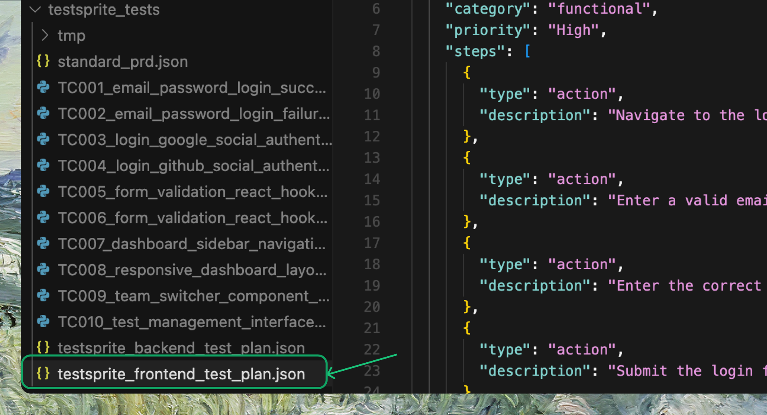The width and height of the screenshot is (767, 415).
Task: Click closing brace on line 12
Action: [467, 137]
